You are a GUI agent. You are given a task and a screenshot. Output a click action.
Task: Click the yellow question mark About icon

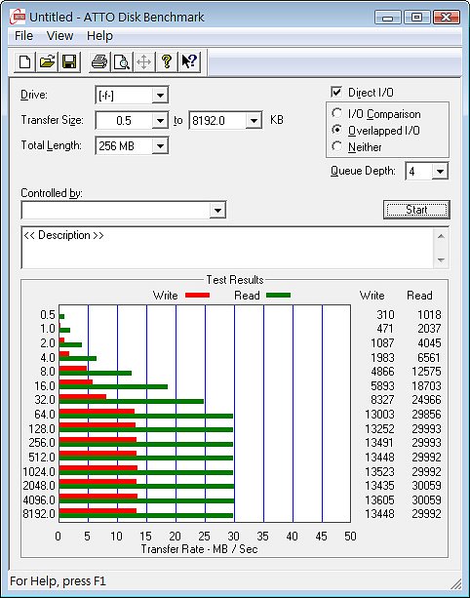point(166,61)
